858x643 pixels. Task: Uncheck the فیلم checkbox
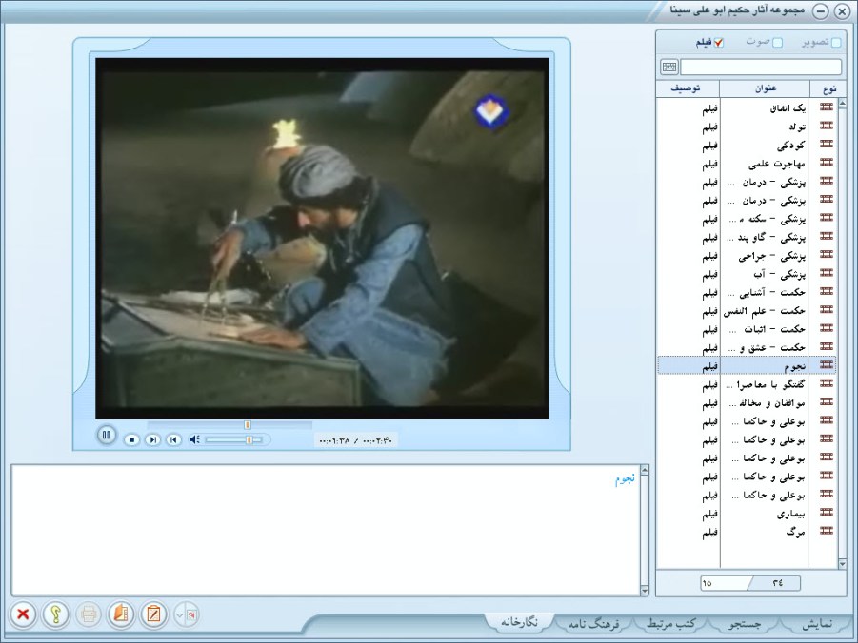click(x=719, y=43)
